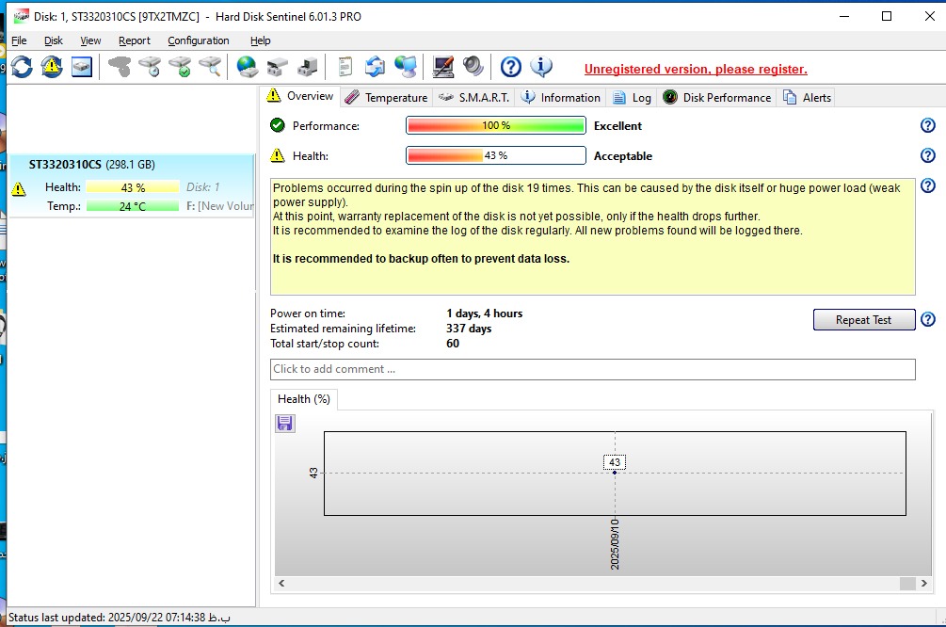Click the help icon beside the Repeat Test button
946x627 pixels.
(927, 320)
